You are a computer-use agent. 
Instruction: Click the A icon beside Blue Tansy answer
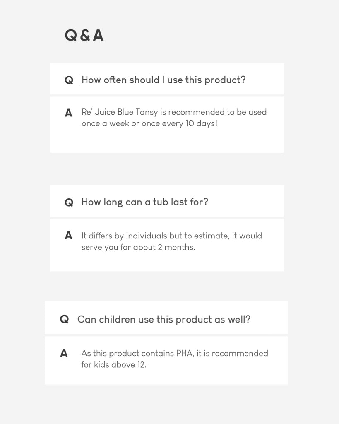click(x=69, y=113)
